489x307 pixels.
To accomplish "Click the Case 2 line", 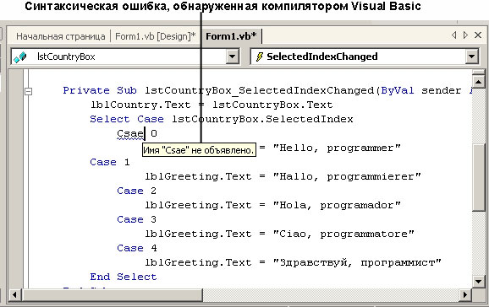I will (136, 191).
